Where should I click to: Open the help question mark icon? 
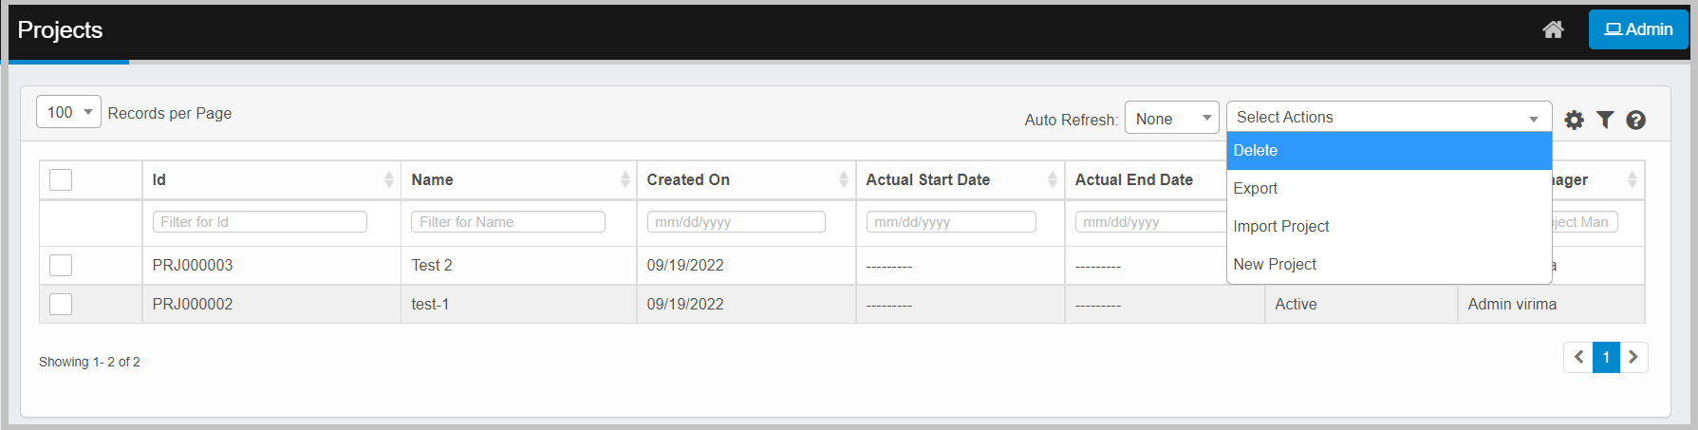[1635, 120]
